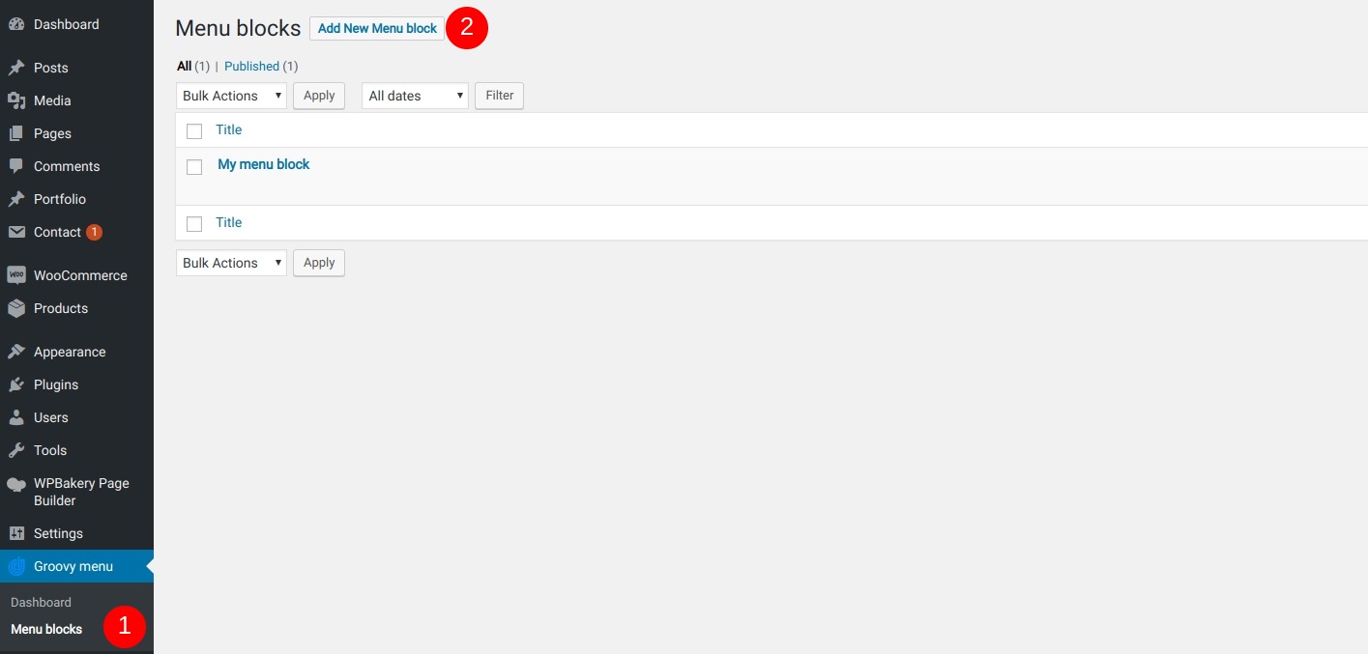Click the Contact envelope icon
The height and width of the screenshot is (654, 1368).
16,232
